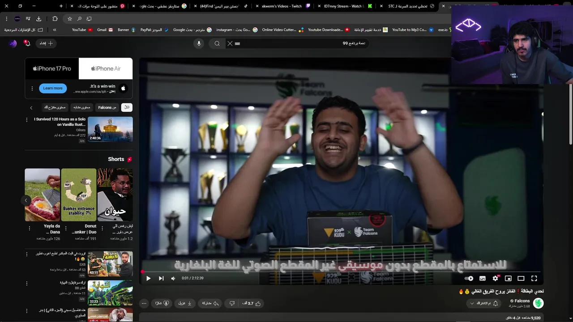Image resolution: width=573 pixels, height=322 pixels.
Task: Skip to next video in player controls
Action: [x=161, y=278]
